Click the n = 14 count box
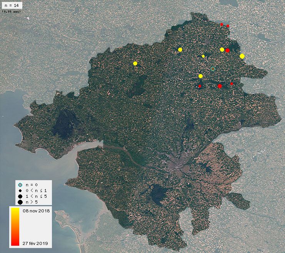Viewport: 285px width, 253px height. pos(11,5)
